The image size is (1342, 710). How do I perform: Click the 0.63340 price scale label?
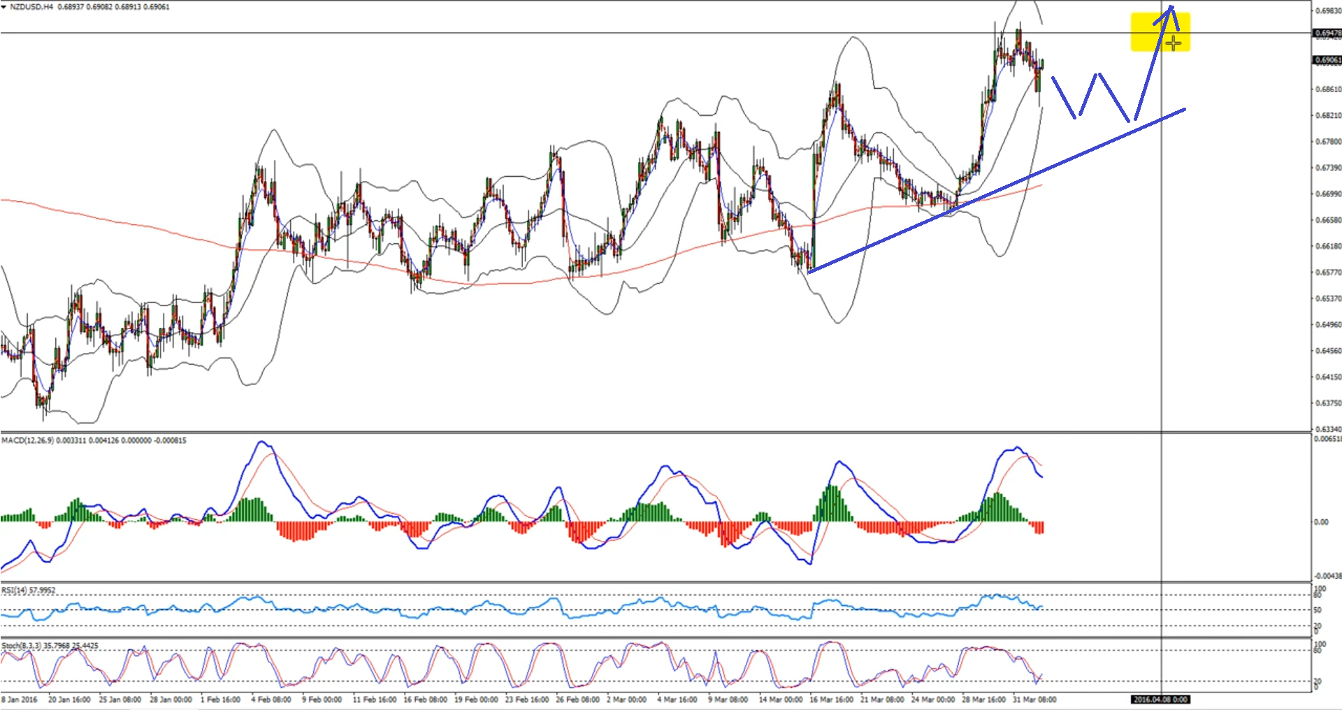tap(1328, 429)
